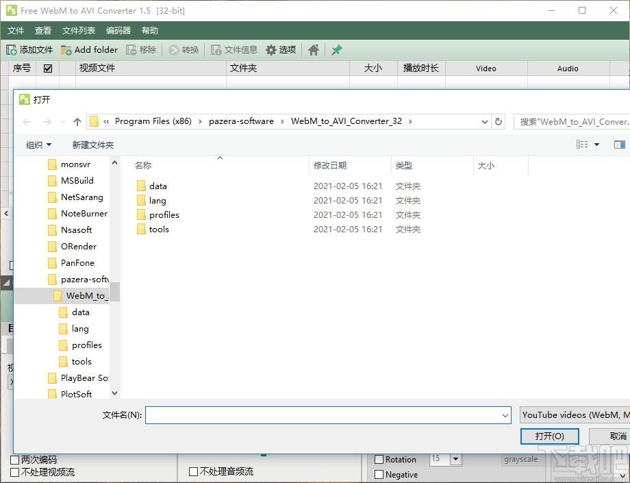Click the Convert (转换) toolbar icon
The image size is (630, 483).
point(173,50)
